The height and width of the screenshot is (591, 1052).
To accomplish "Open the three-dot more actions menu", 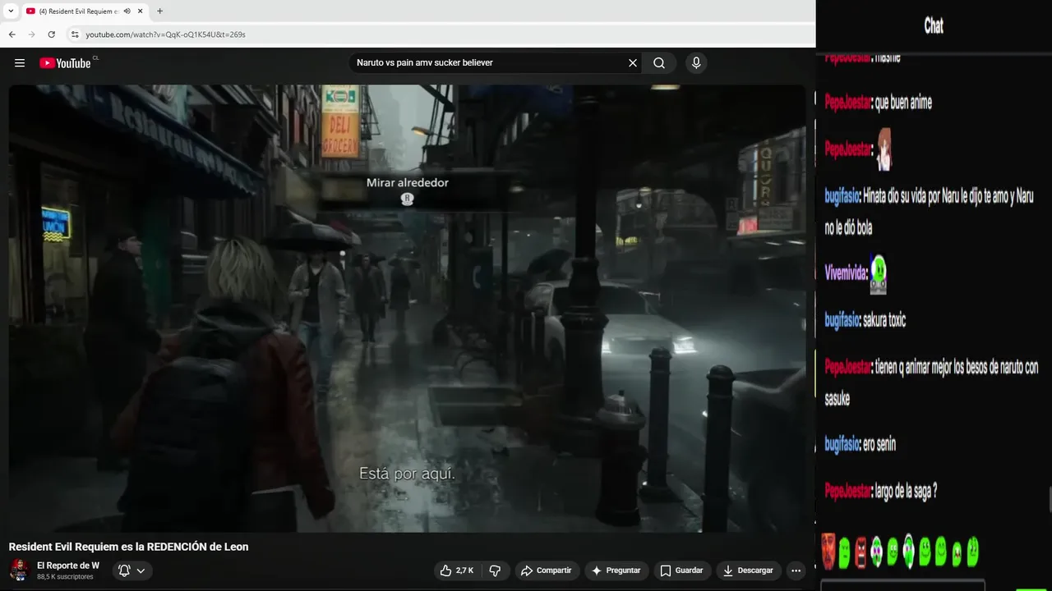I will click(x=796, y=570).
